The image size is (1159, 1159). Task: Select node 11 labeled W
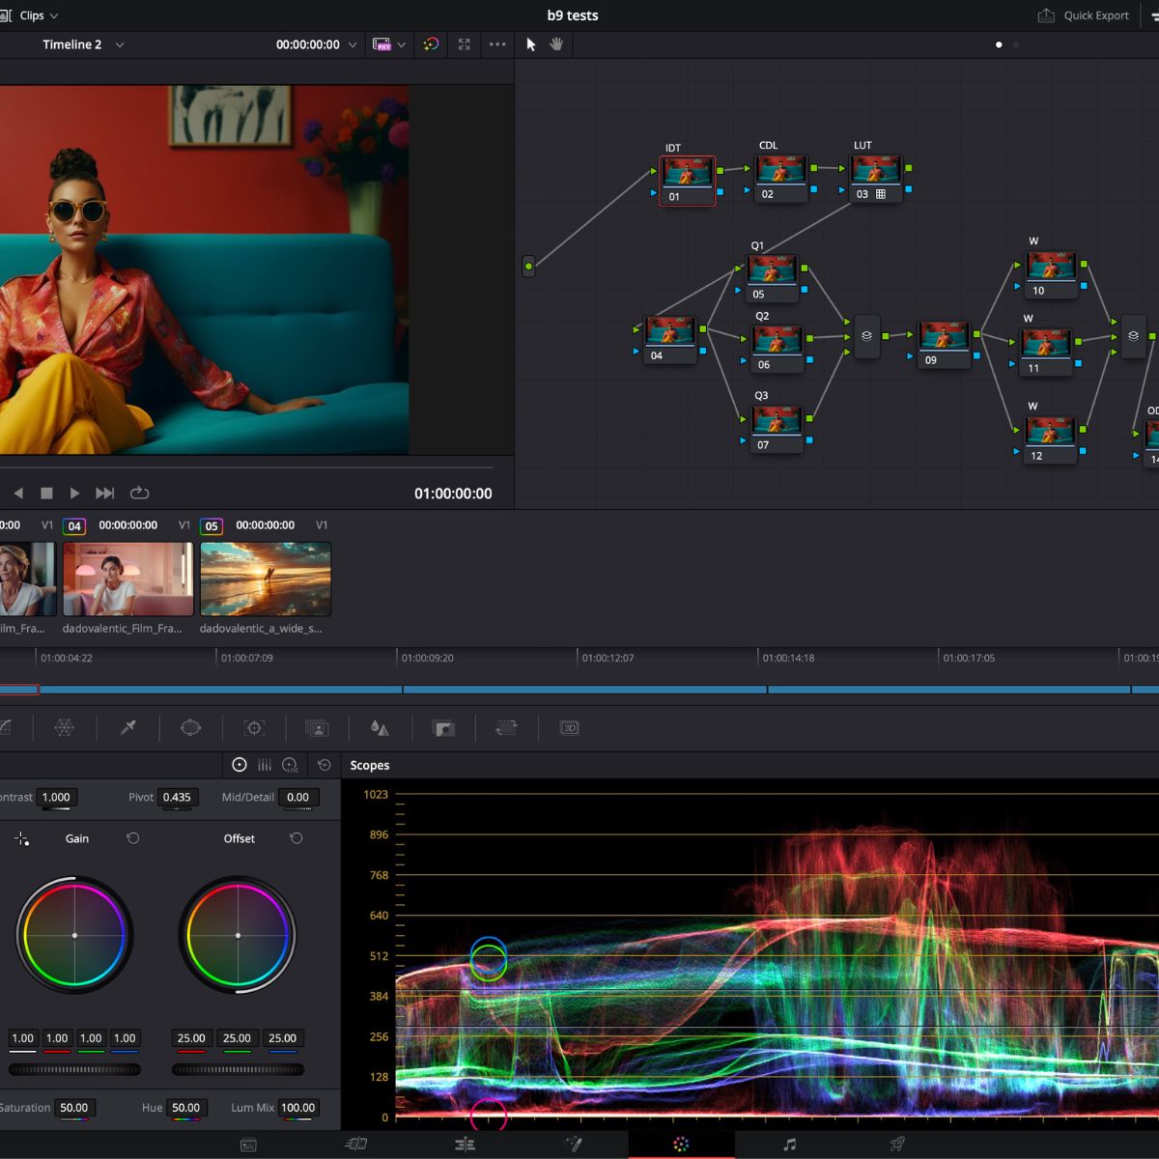point(1047,353)
